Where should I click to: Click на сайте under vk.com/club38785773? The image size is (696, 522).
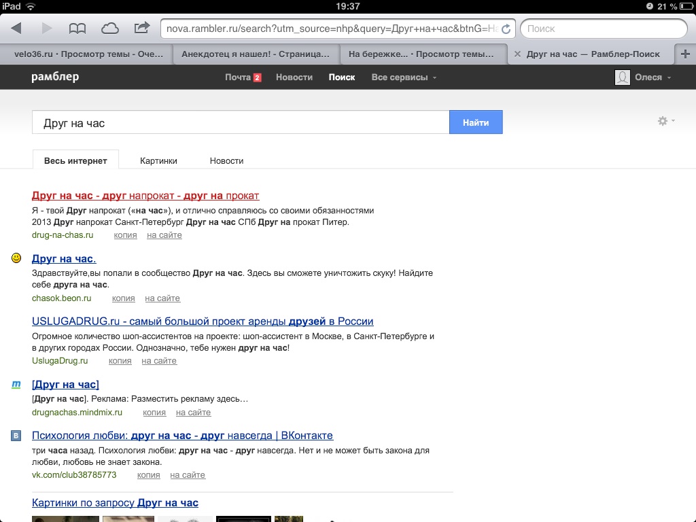(188, 475)
